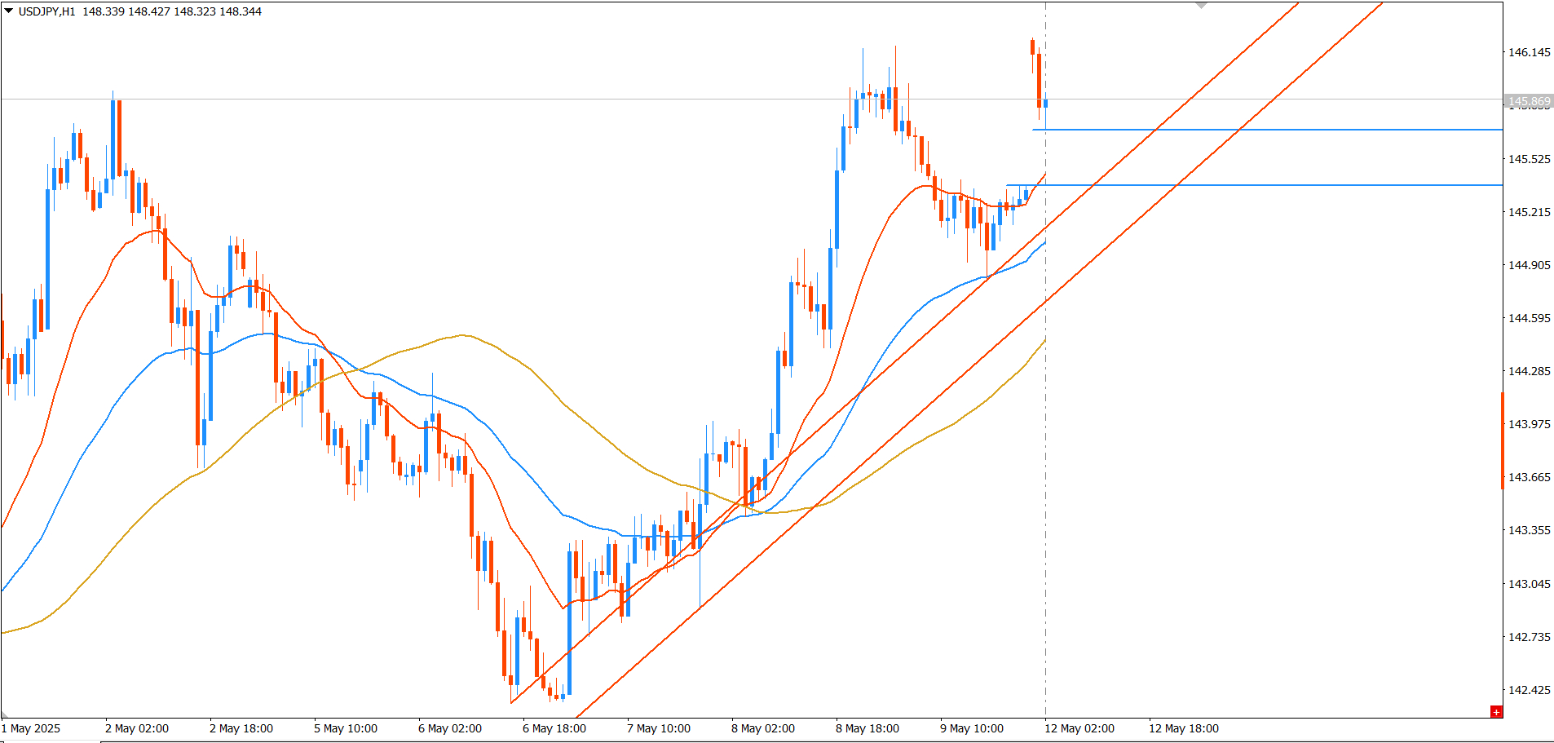This screenshot has width=1554, height=743.
Task: Click the 6 May 18:00 time label
Action: (x=554, y=728)
